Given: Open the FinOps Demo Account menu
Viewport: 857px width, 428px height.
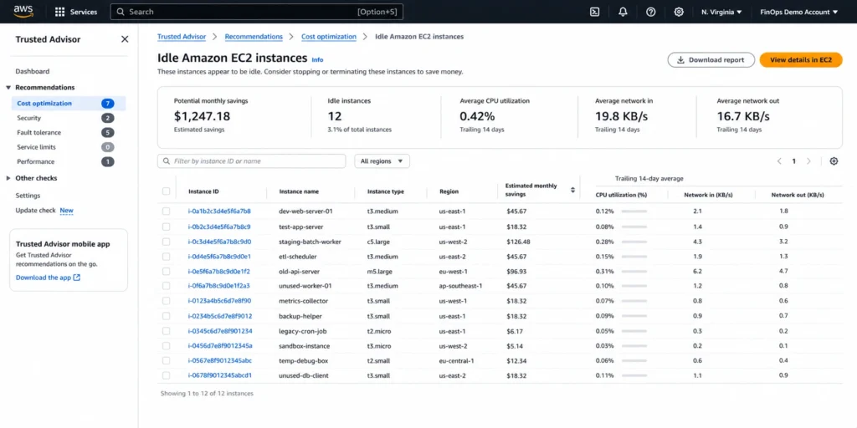Looking at the screenshot, I should (798, 12).
